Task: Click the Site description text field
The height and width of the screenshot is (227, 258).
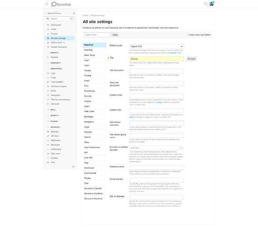Action: [157, 71]
